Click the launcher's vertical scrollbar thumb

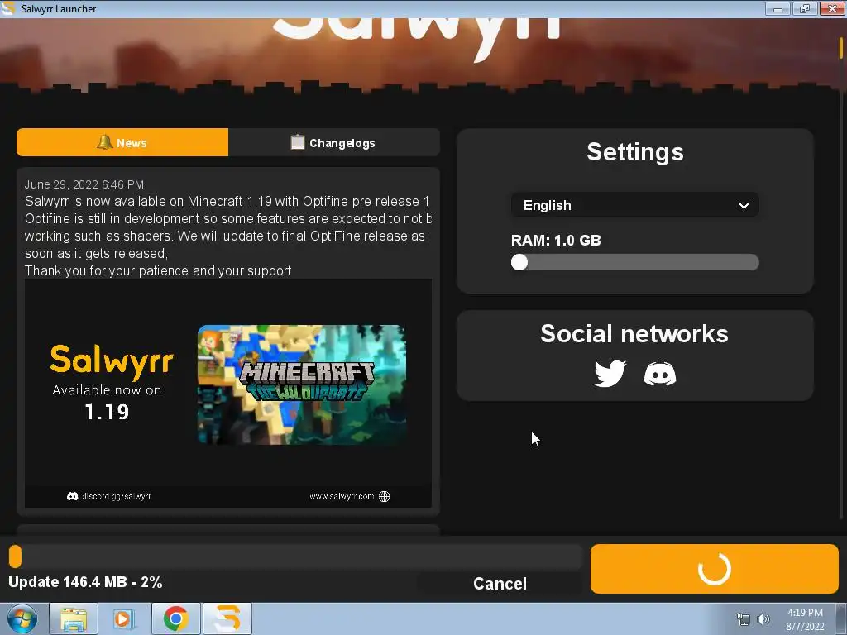(841, 47)
